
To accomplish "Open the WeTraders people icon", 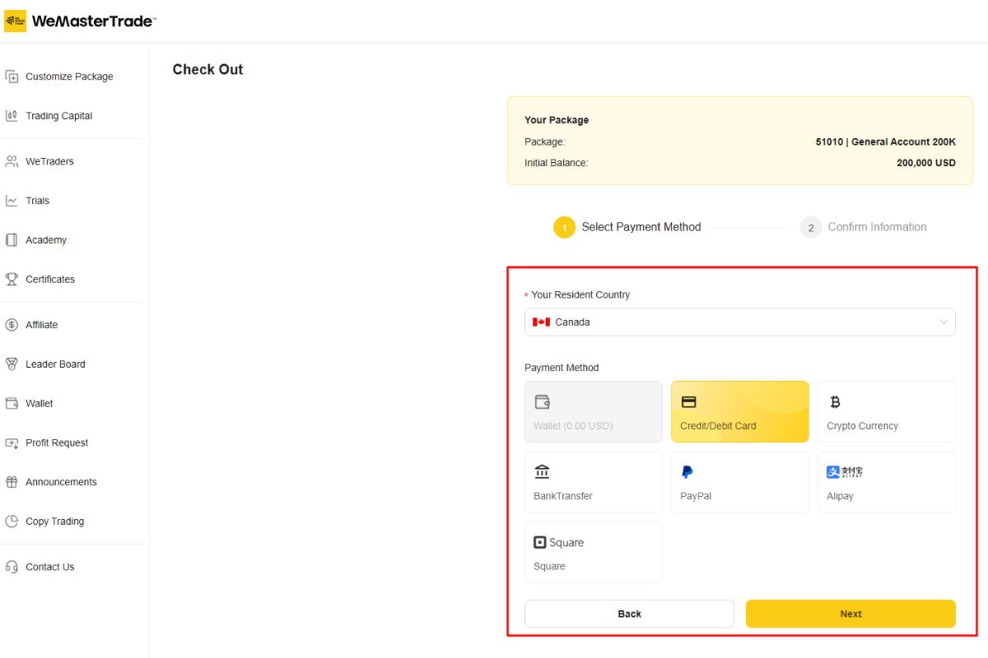I will coord(12,162).
